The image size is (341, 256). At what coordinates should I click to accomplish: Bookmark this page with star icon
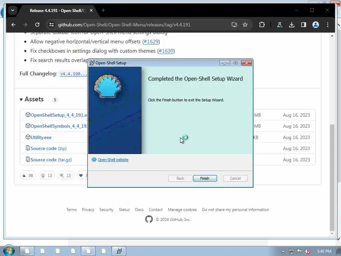tap(245, 25)
